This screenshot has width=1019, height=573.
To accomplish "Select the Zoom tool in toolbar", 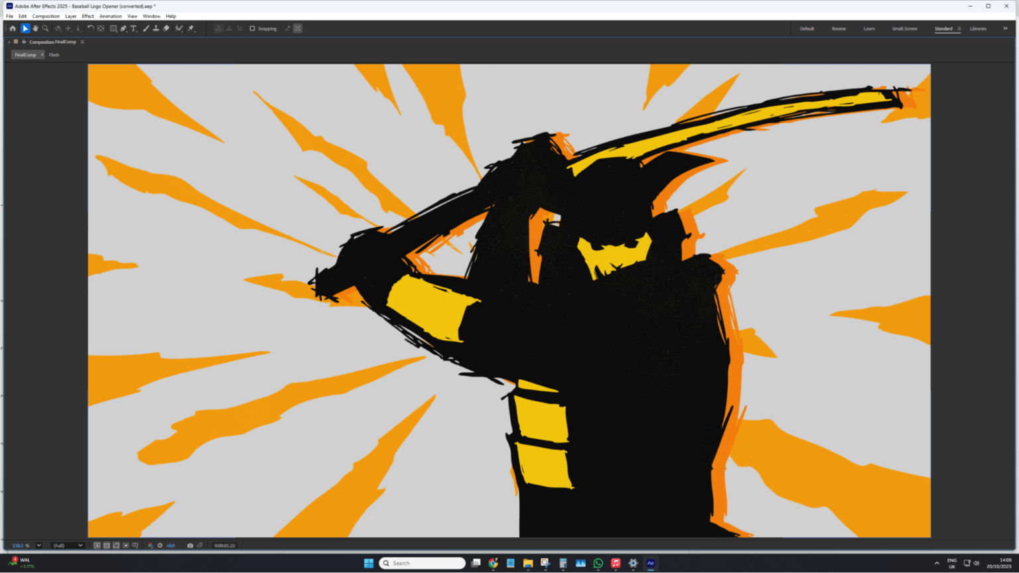I will click(x=45, y=29).
